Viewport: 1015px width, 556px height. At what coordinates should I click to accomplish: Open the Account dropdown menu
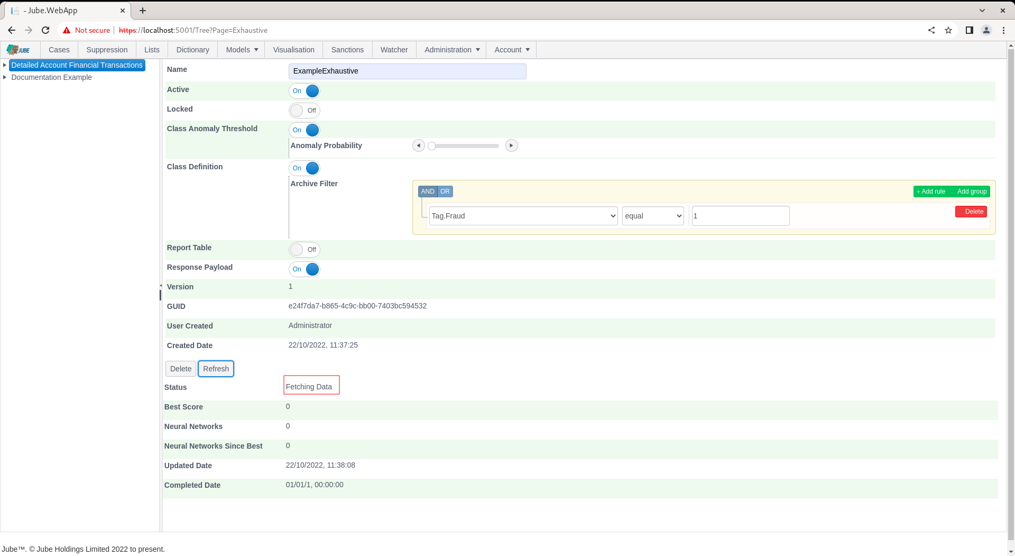512,50
